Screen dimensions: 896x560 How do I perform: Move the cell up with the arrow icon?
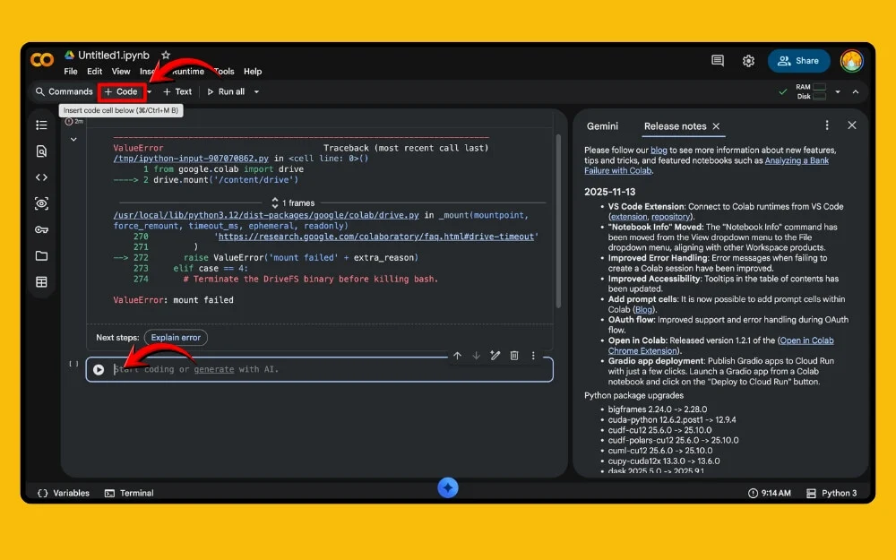pos(458,356)
